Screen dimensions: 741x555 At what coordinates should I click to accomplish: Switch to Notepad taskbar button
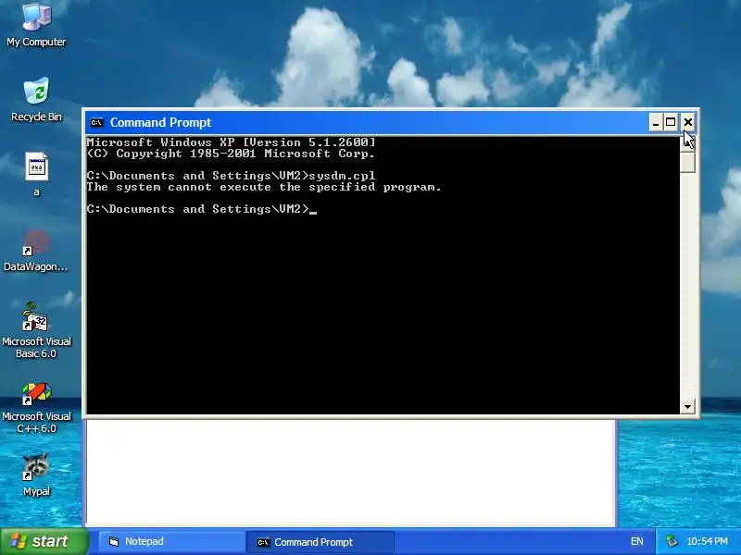[172, 542]
